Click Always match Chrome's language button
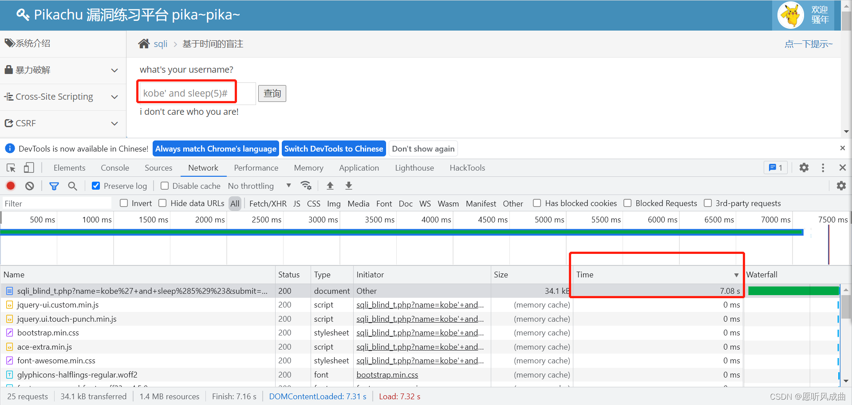The image size is (852, 405). tap(216, 148)
